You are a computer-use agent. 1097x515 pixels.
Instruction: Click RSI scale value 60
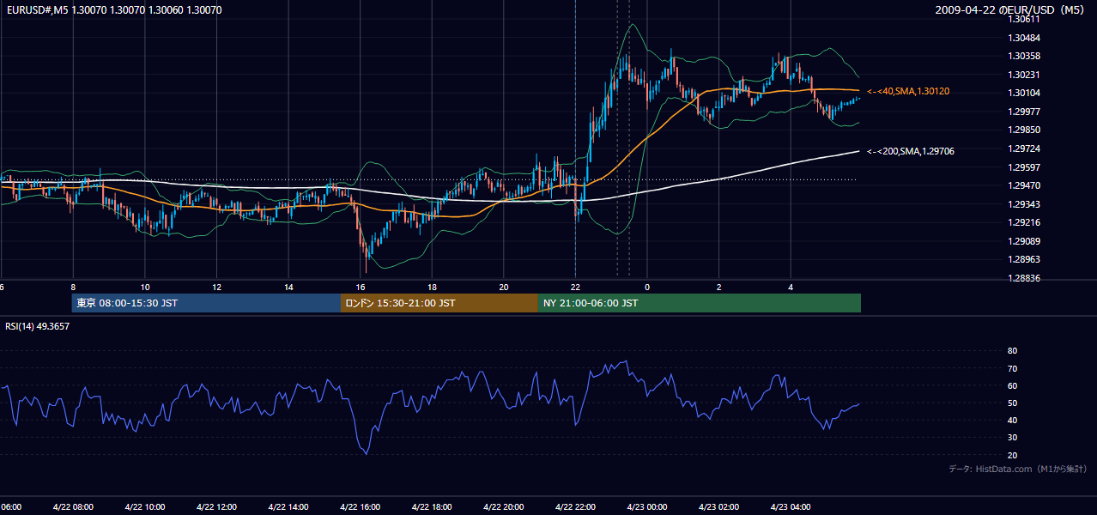pos(1012,385)
